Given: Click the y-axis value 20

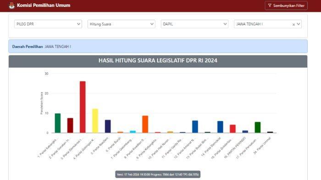Looking at the screenshot, I should click(47, 93).
